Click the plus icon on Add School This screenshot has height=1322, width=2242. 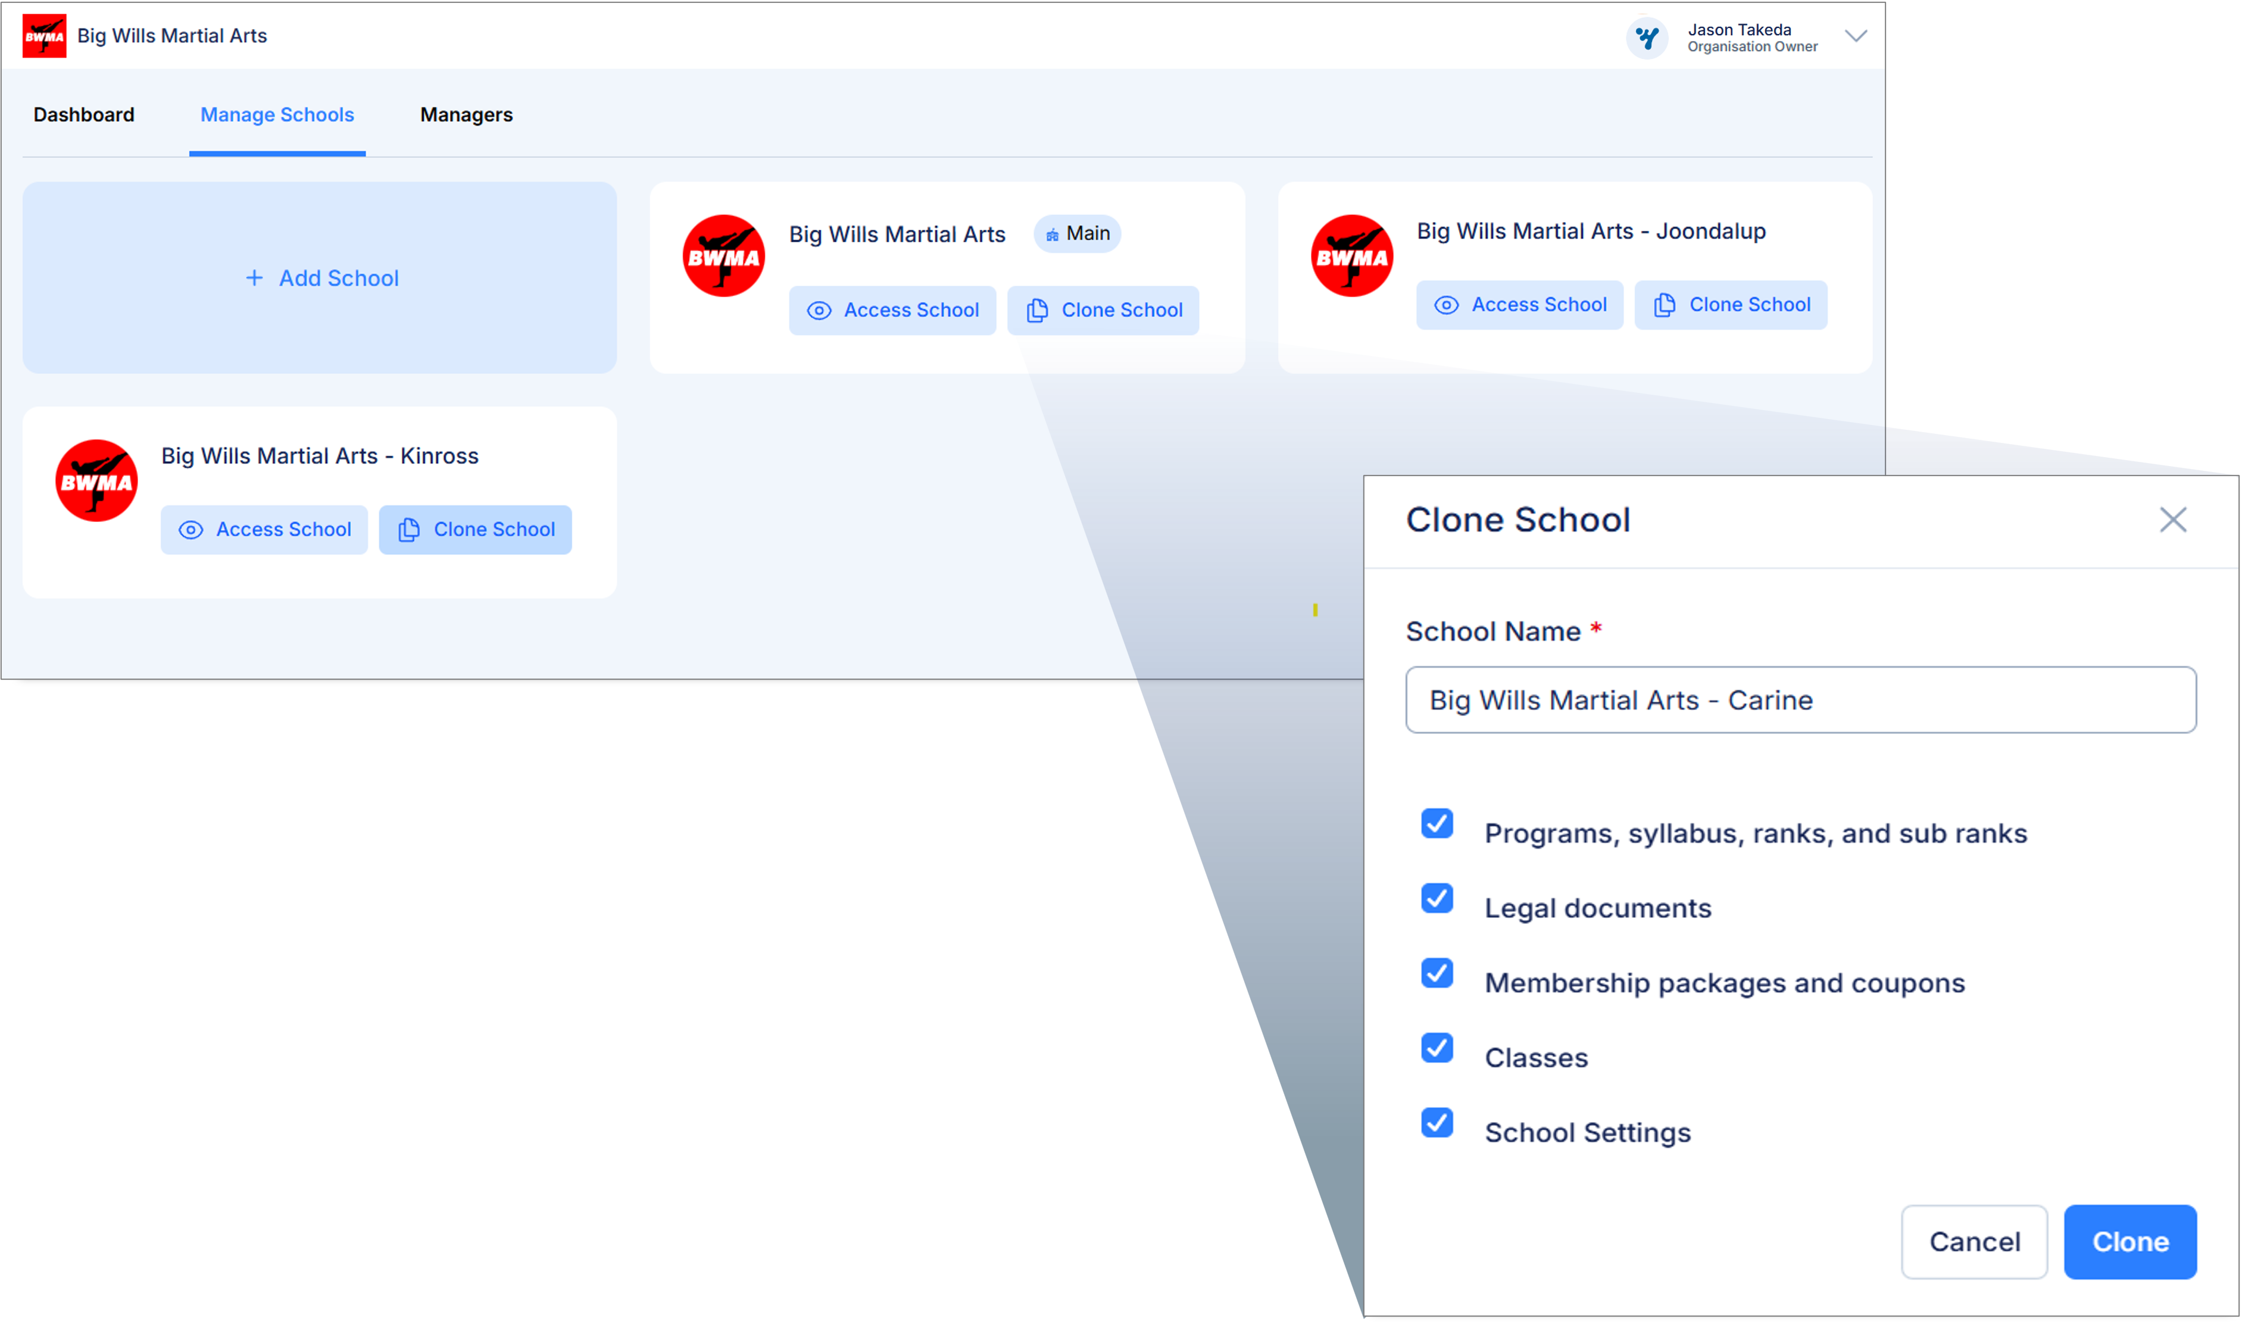[254, 278]
